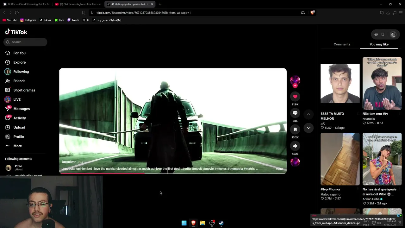This screenshot has width=405, height=228.
Task: Open a new browser tab
Action: [160, 4]
